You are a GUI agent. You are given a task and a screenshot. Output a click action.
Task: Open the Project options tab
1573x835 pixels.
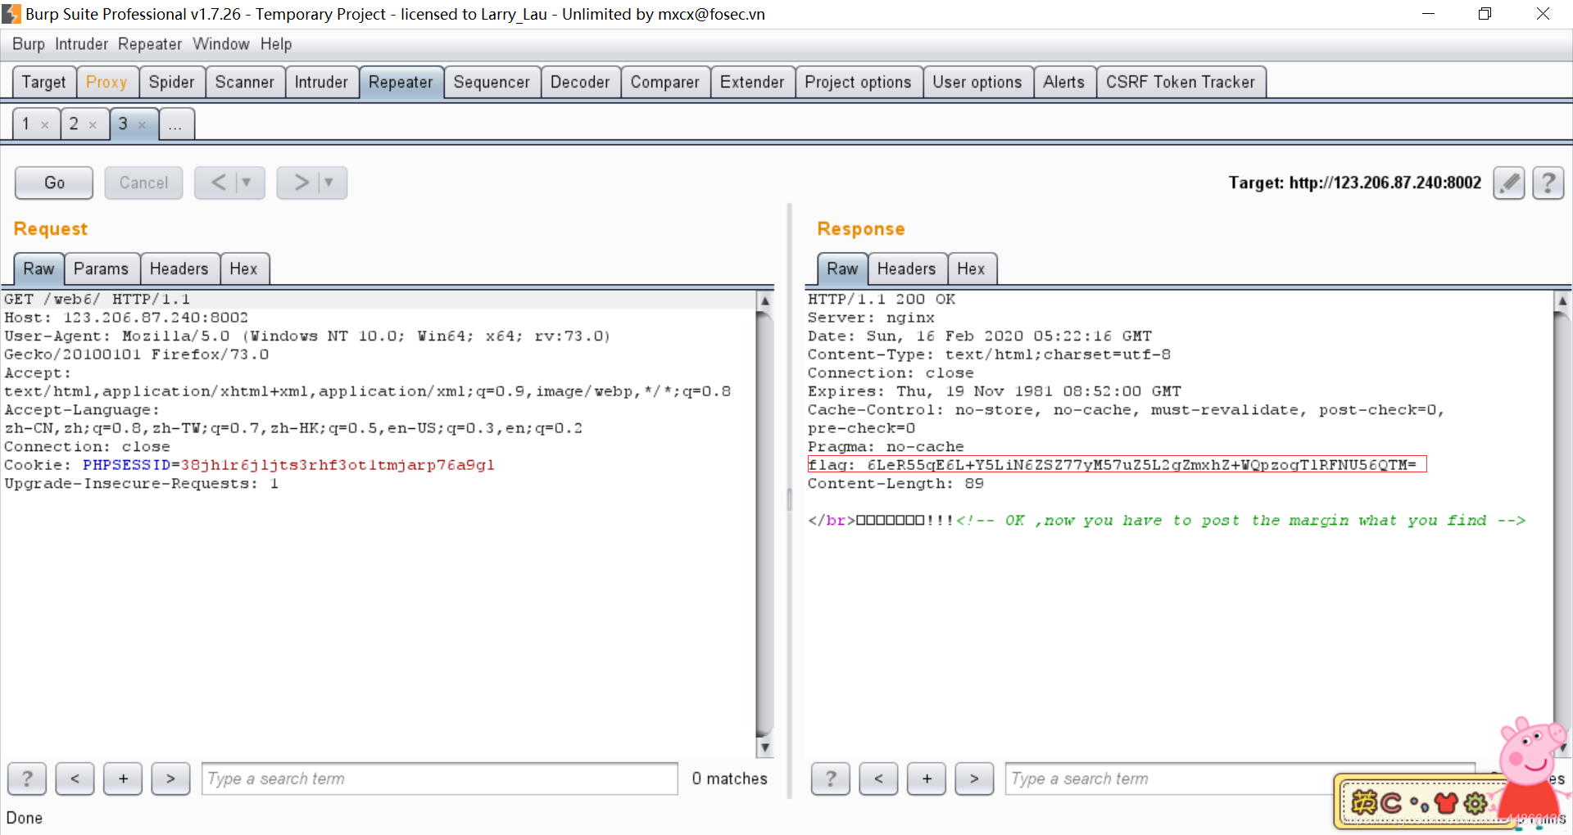click(858, 82)
